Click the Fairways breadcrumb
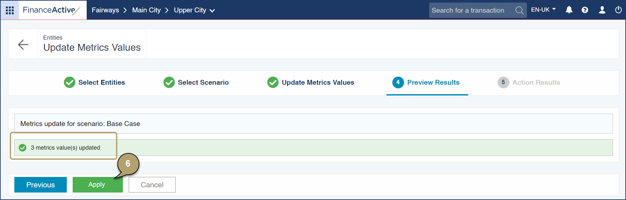 [105, 10]
